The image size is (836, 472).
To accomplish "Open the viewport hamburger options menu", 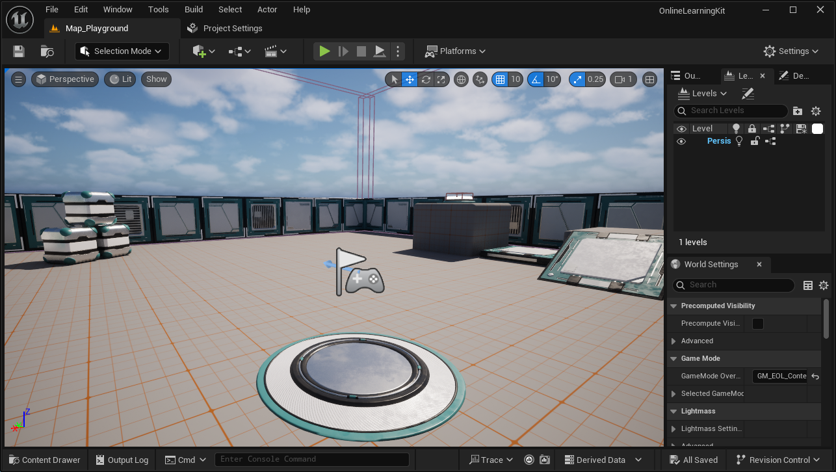I will (x=19, y=79).
